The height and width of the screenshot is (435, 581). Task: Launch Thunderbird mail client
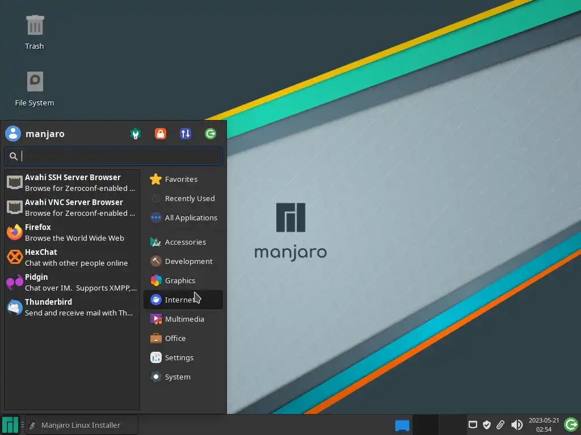pyautogui.click(x=72, y=307)
